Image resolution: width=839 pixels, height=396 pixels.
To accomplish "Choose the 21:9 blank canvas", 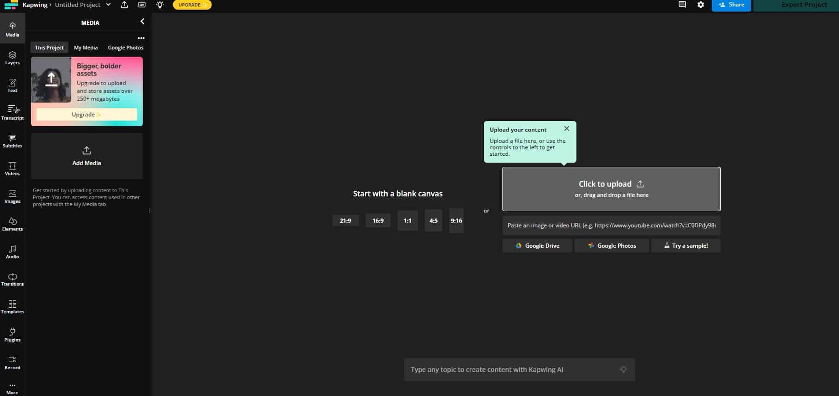I will coord(345,220).
